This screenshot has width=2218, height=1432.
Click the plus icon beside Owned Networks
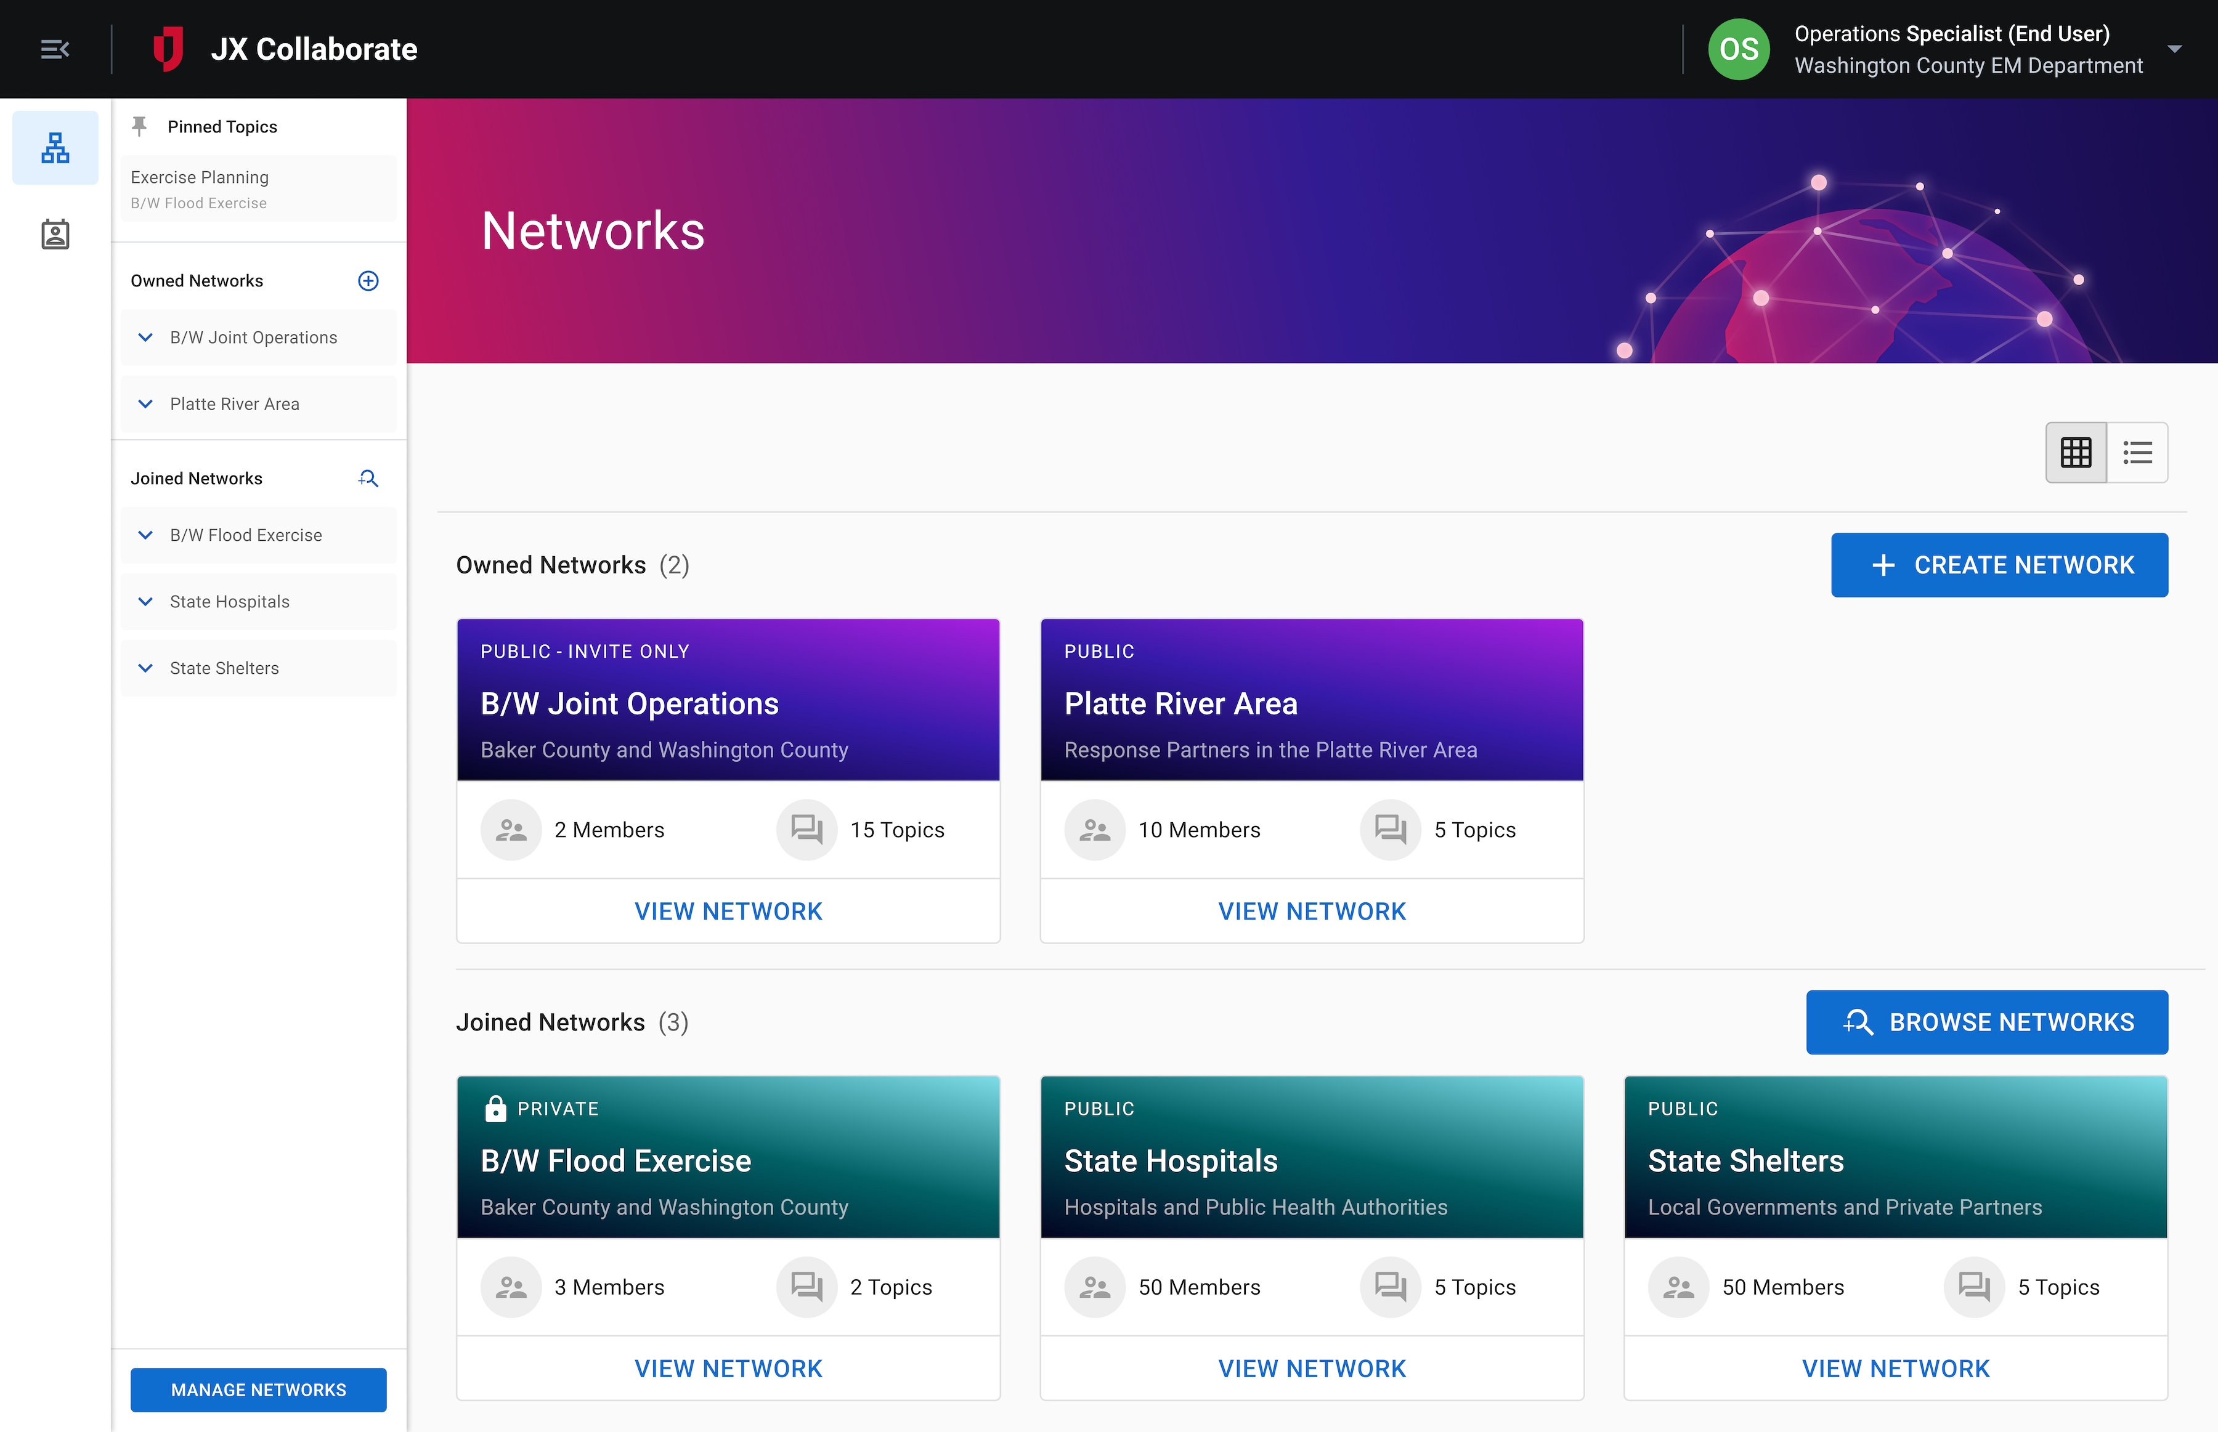coord(368,281)
